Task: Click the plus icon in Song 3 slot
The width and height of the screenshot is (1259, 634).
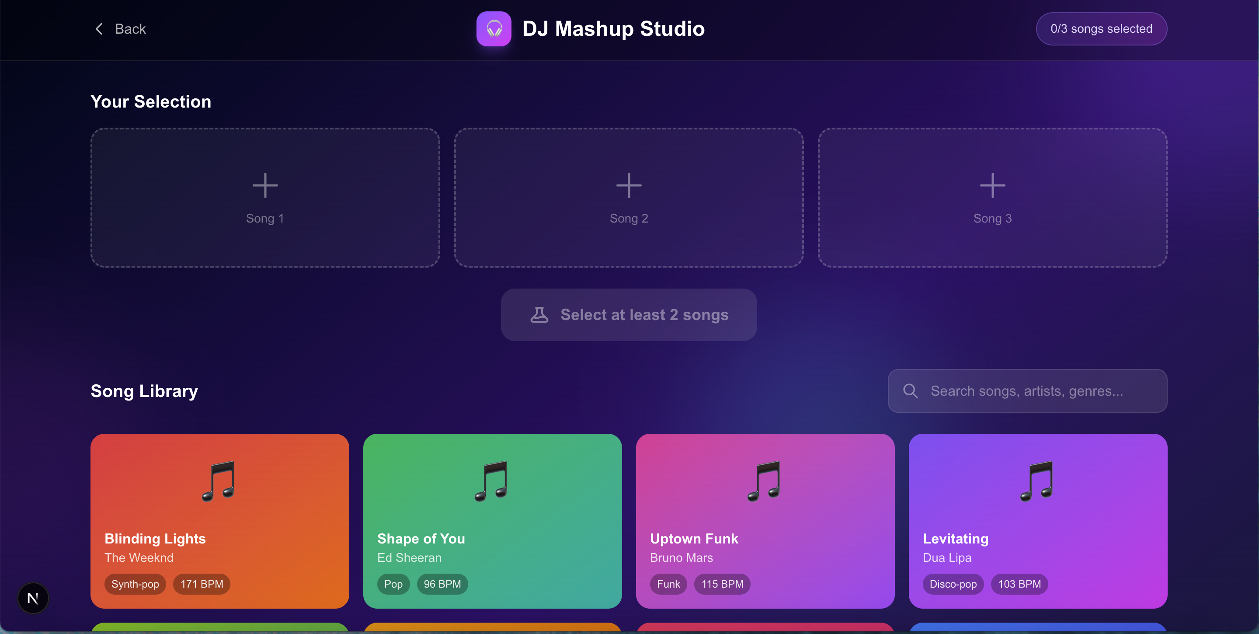Action: pos(992,185)
